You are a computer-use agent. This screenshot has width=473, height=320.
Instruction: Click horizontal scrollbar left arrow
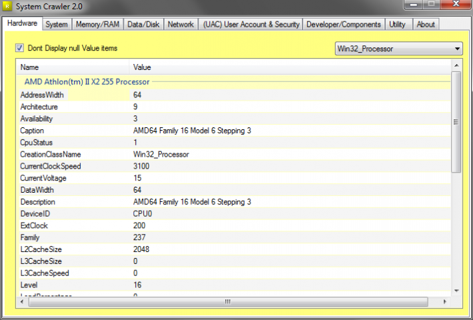(22, 301)
